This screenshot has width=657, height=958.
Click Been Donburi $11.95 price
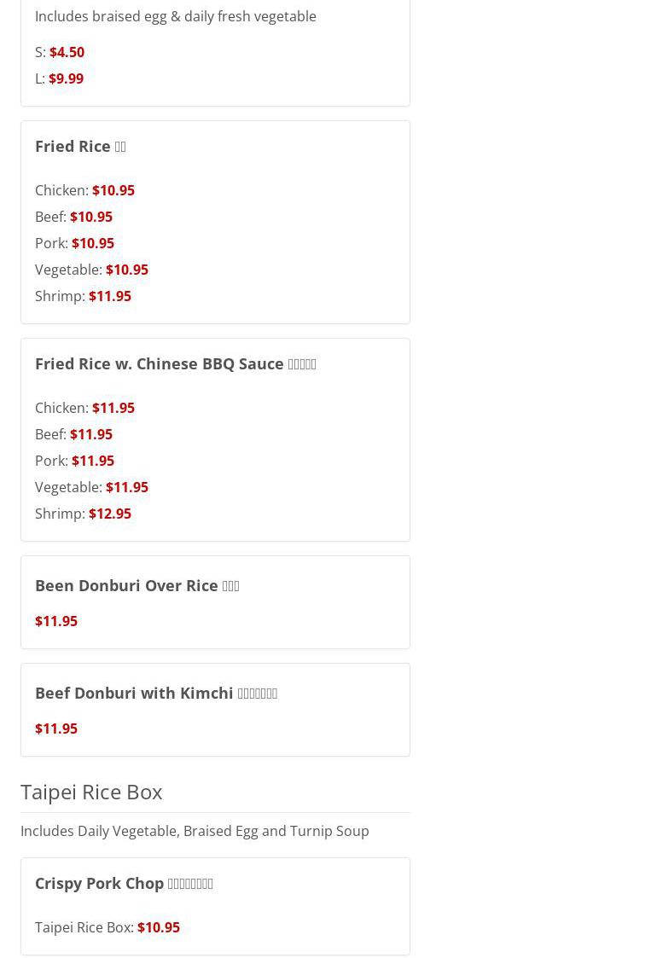point(56,621)
